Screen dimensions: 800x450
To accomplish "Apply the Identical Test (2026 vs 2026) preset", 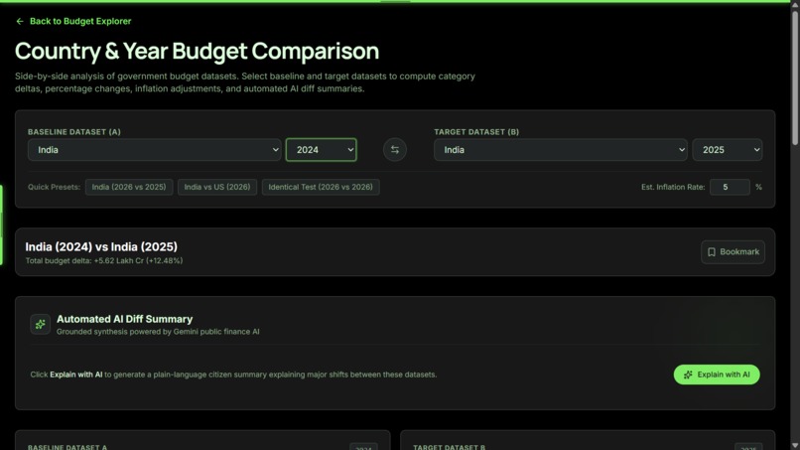I will point(321,187).
